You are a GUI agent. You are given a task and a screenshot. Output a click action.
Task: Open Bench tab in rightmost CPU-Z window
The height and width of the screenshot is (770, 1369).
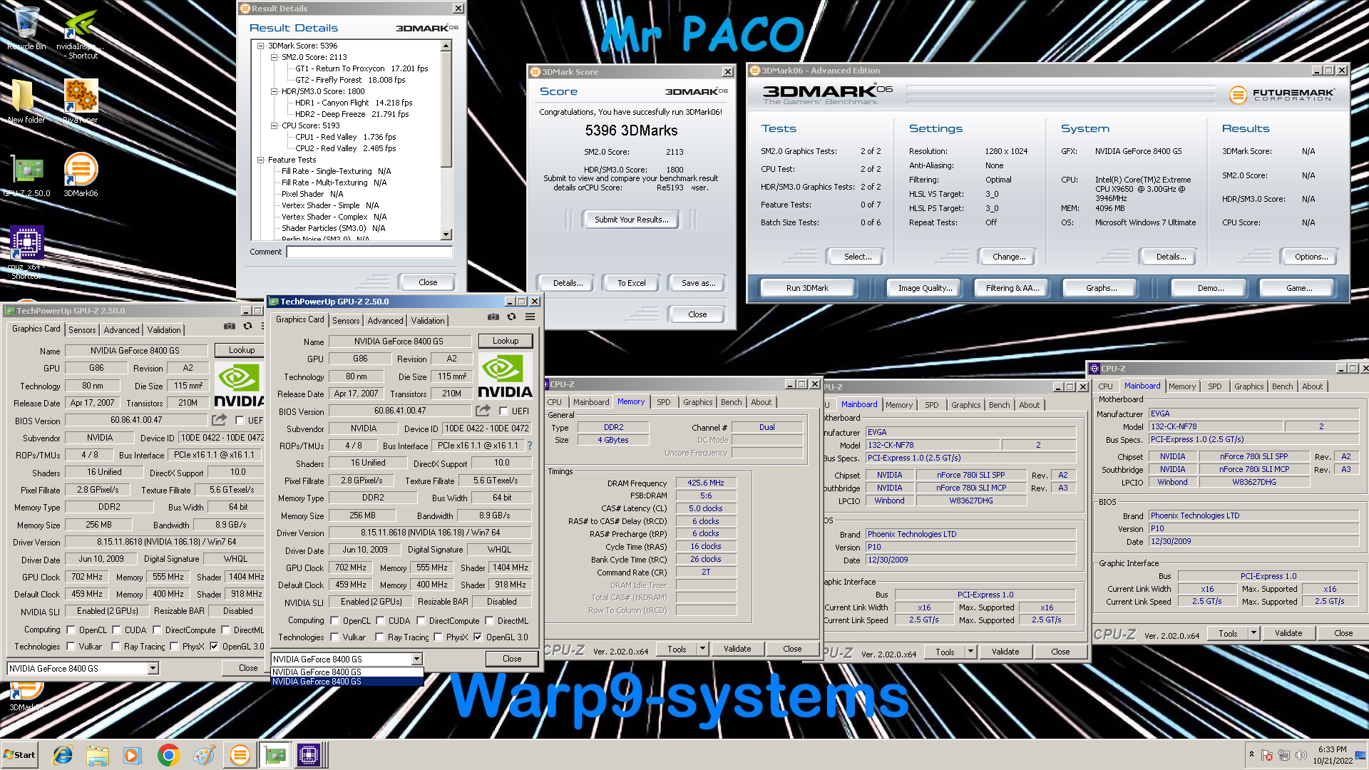(1282, 386)
